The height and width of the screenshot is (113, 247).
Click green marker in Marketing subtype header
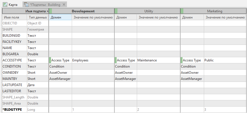point(182,11)
